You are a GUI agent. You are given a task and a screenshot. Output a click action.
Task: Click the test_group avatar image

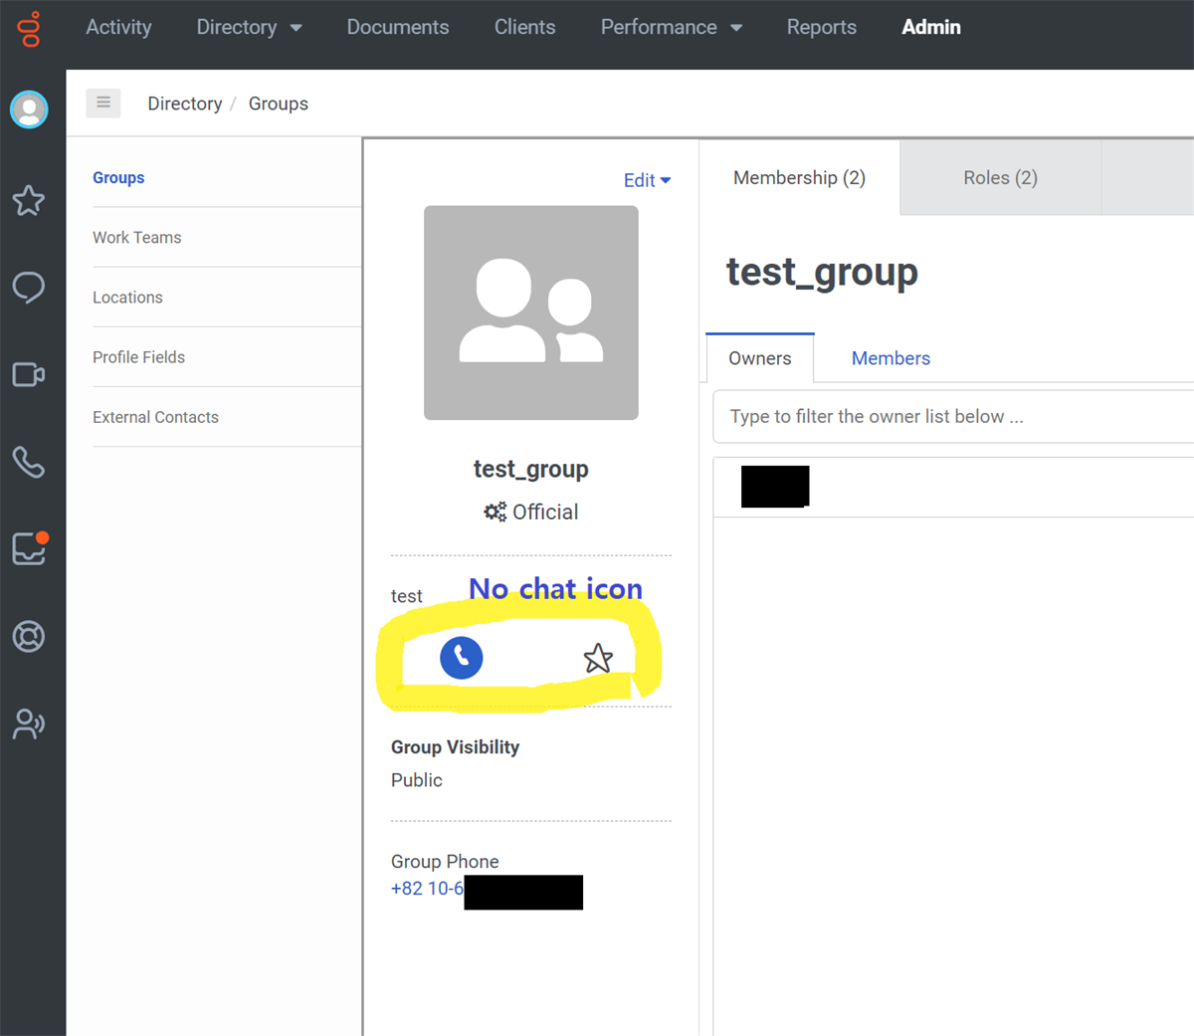530,311
